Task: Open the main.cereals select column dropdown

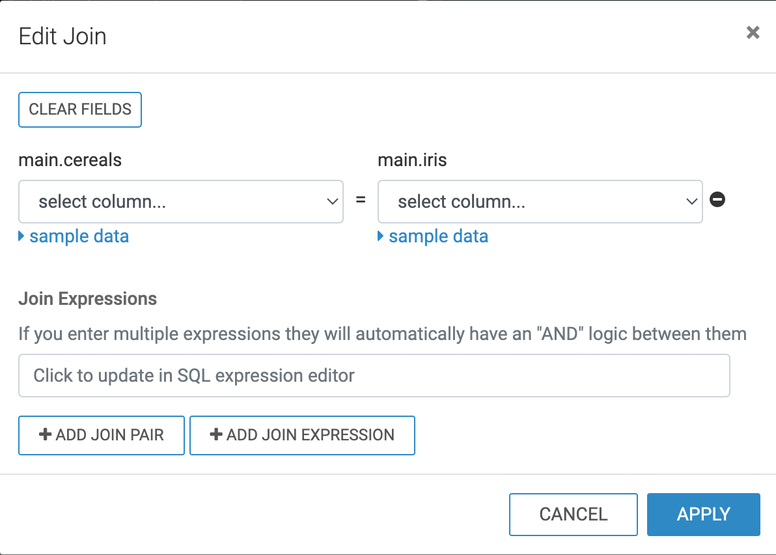Action: 180,202
